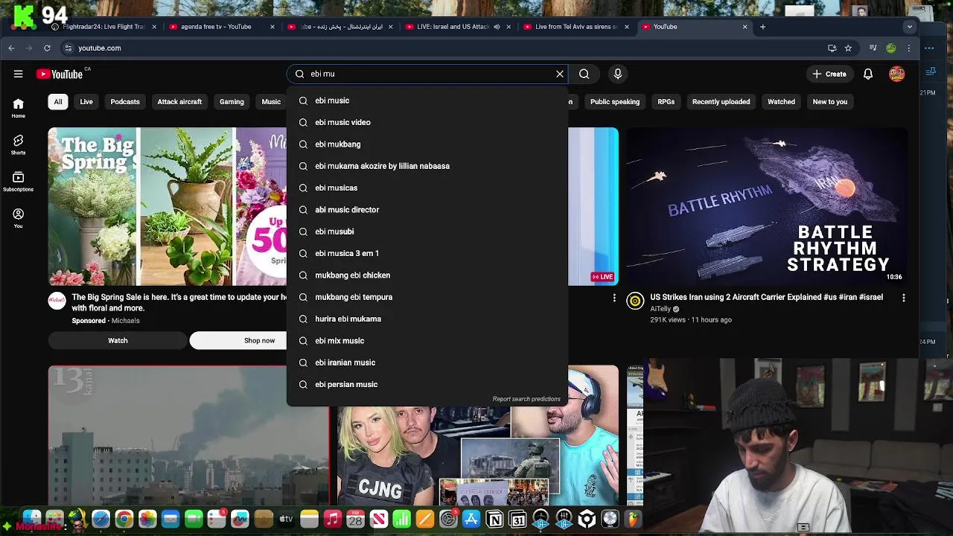Open Google Chrome from the dock
Screen dimensions: 953x536
coord(124,519)
